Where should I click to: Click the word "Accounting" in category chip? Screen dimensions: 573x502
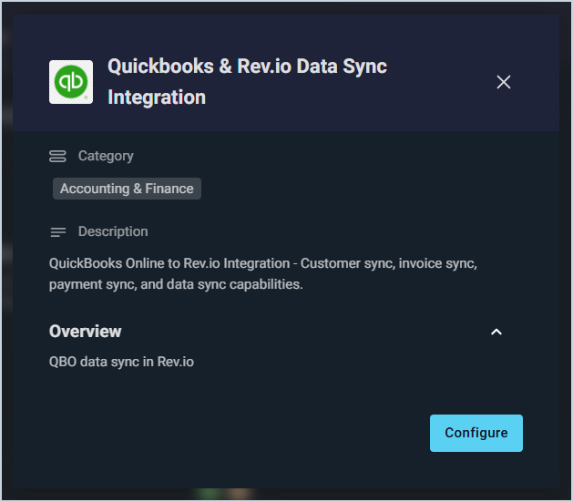click(x=95, y=189)
